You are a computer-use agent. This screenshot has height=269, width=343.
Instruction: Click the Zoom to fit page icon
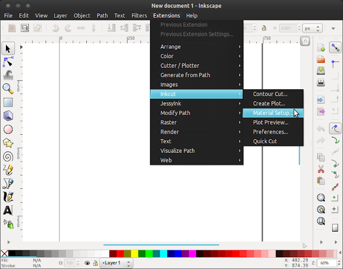321,221
